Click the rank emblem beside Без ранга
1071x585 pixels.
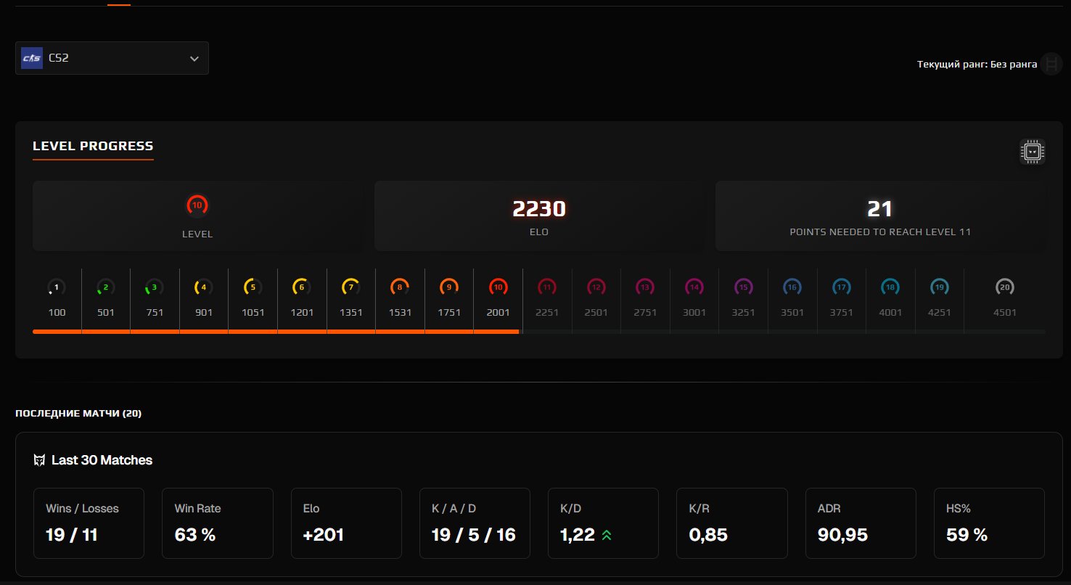pos(1050,64)
